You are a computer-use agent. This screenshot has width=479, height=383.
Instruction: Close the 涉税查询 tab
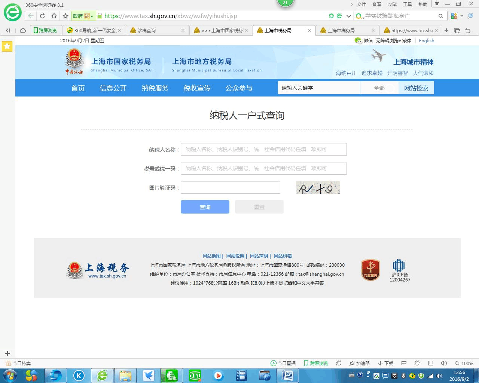[183, 31]
